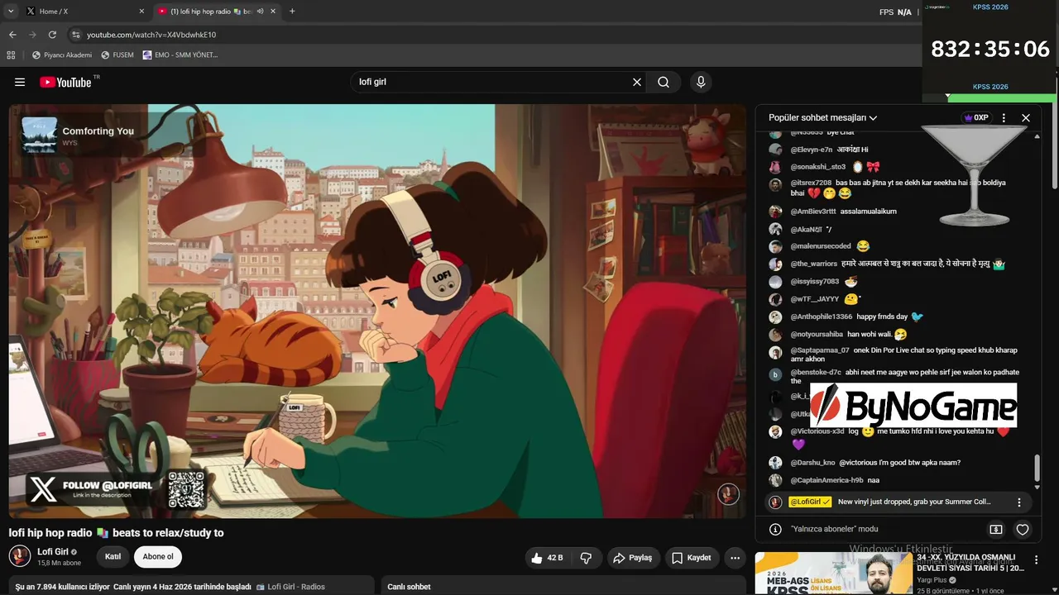Open the pinned @LofiGirl vinyl message

(x=899, y=502)
